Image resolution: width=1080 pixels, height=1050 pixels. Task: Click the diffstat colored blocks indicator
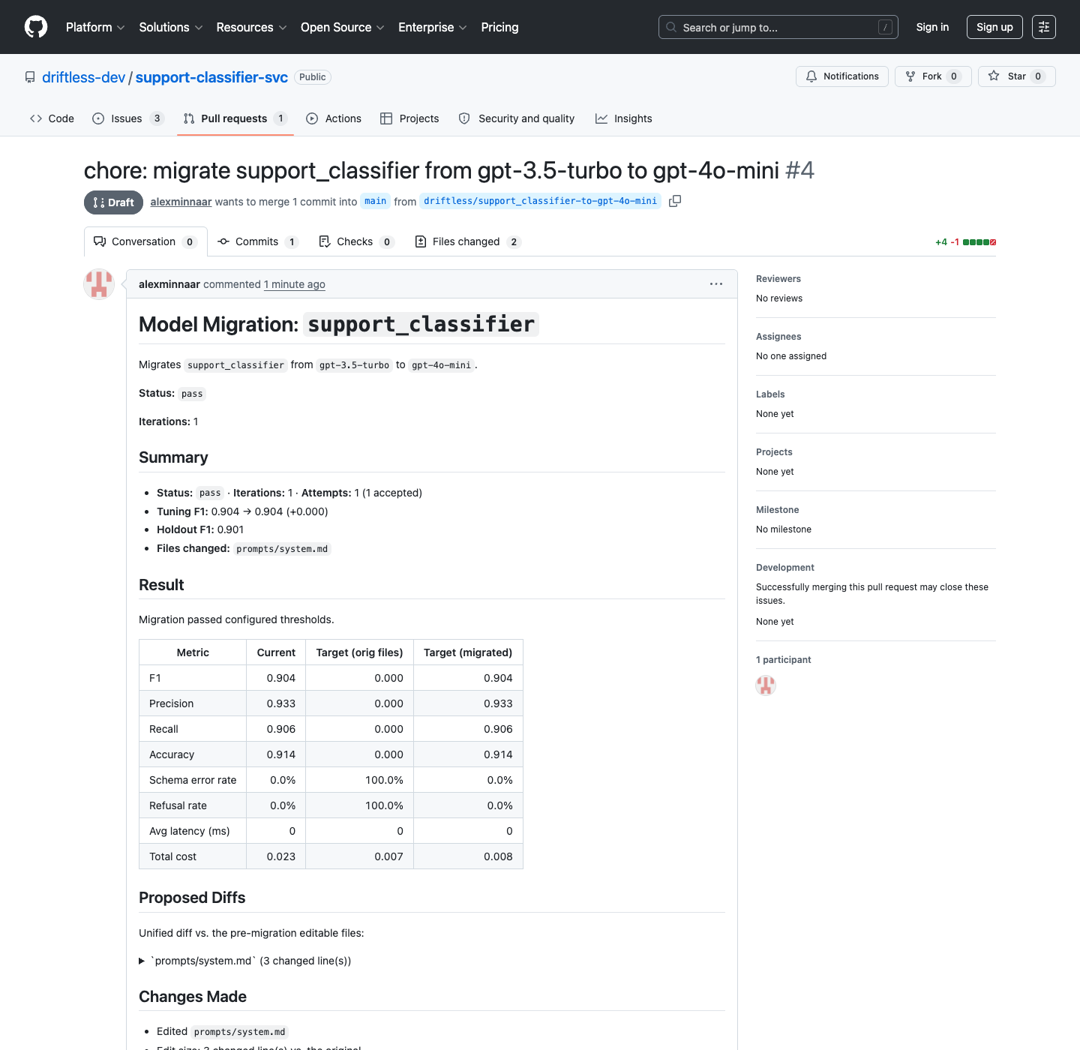tap(979, 242)
